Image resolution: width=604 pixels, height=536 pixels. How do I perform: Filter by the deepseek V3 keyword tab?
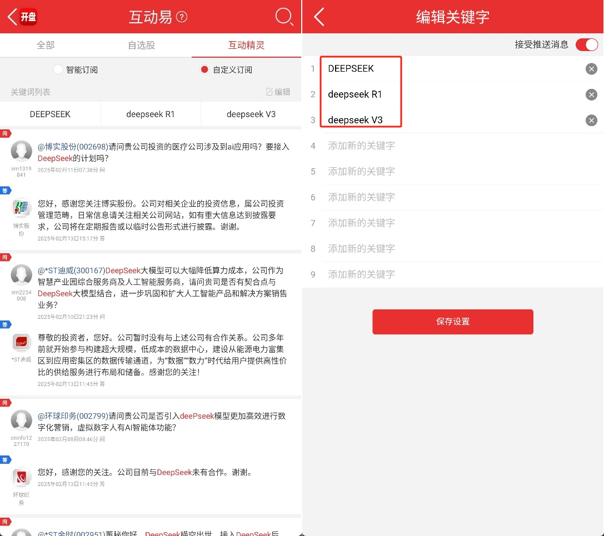point(251,114)
